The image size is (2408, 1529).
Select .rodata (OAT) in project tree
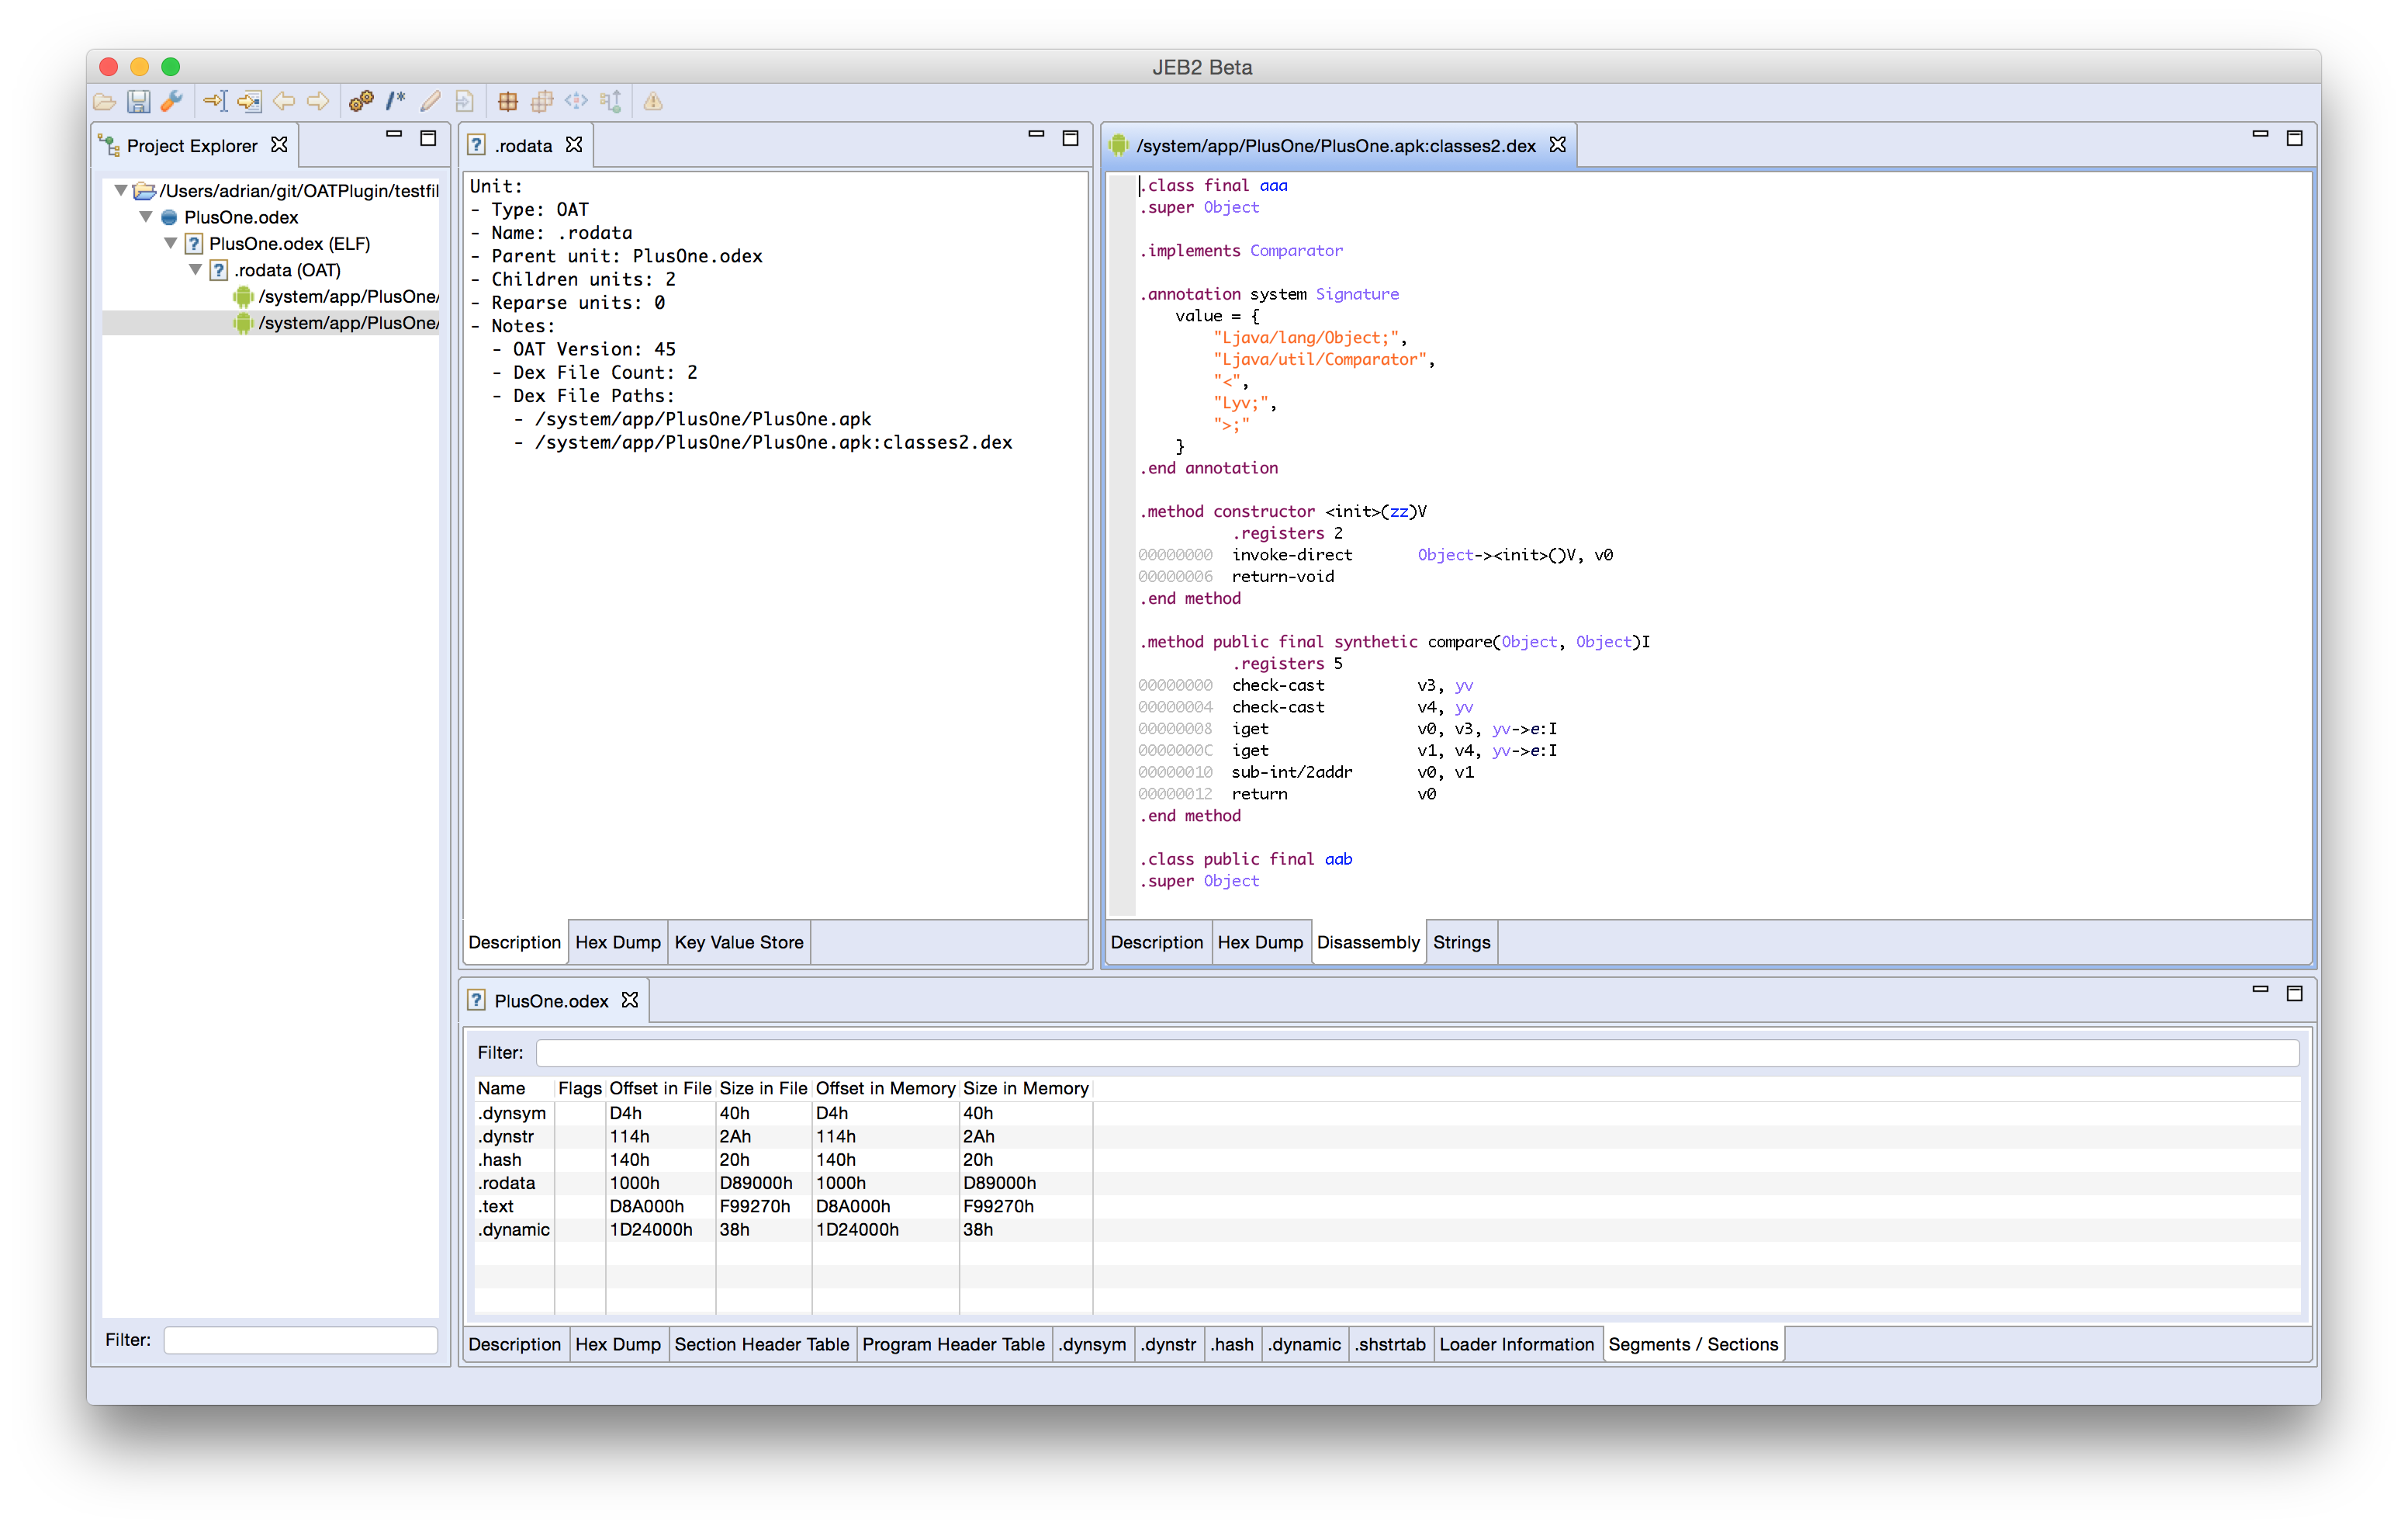pyautogui.click(x=287, y=270)
